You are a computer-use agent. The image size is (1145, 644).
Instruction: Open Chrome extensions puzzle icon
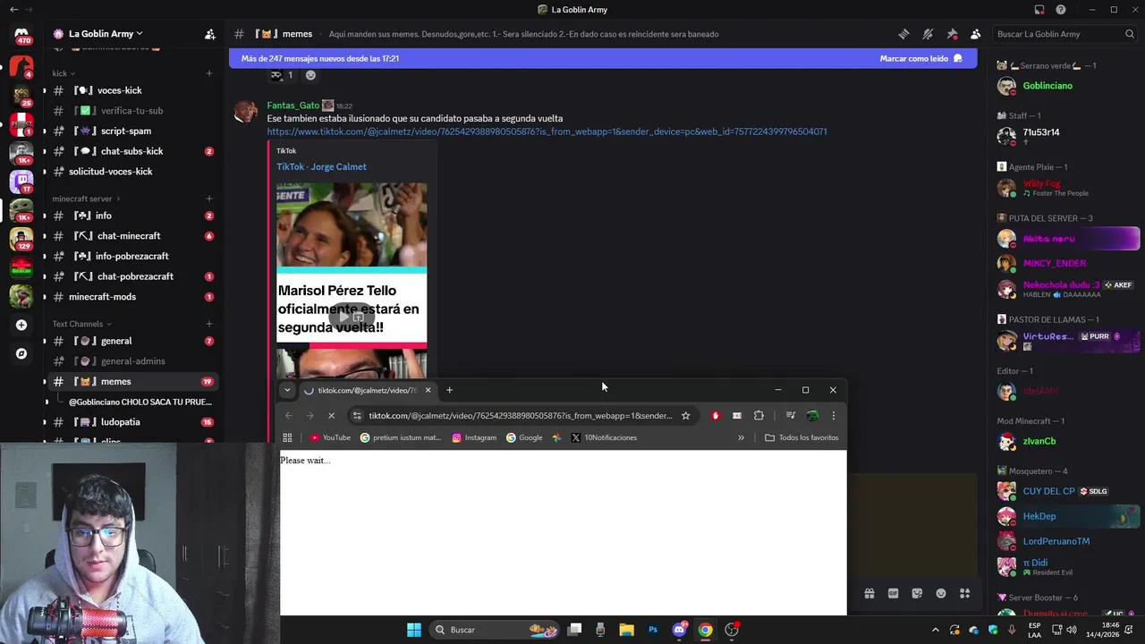[759, 415]
